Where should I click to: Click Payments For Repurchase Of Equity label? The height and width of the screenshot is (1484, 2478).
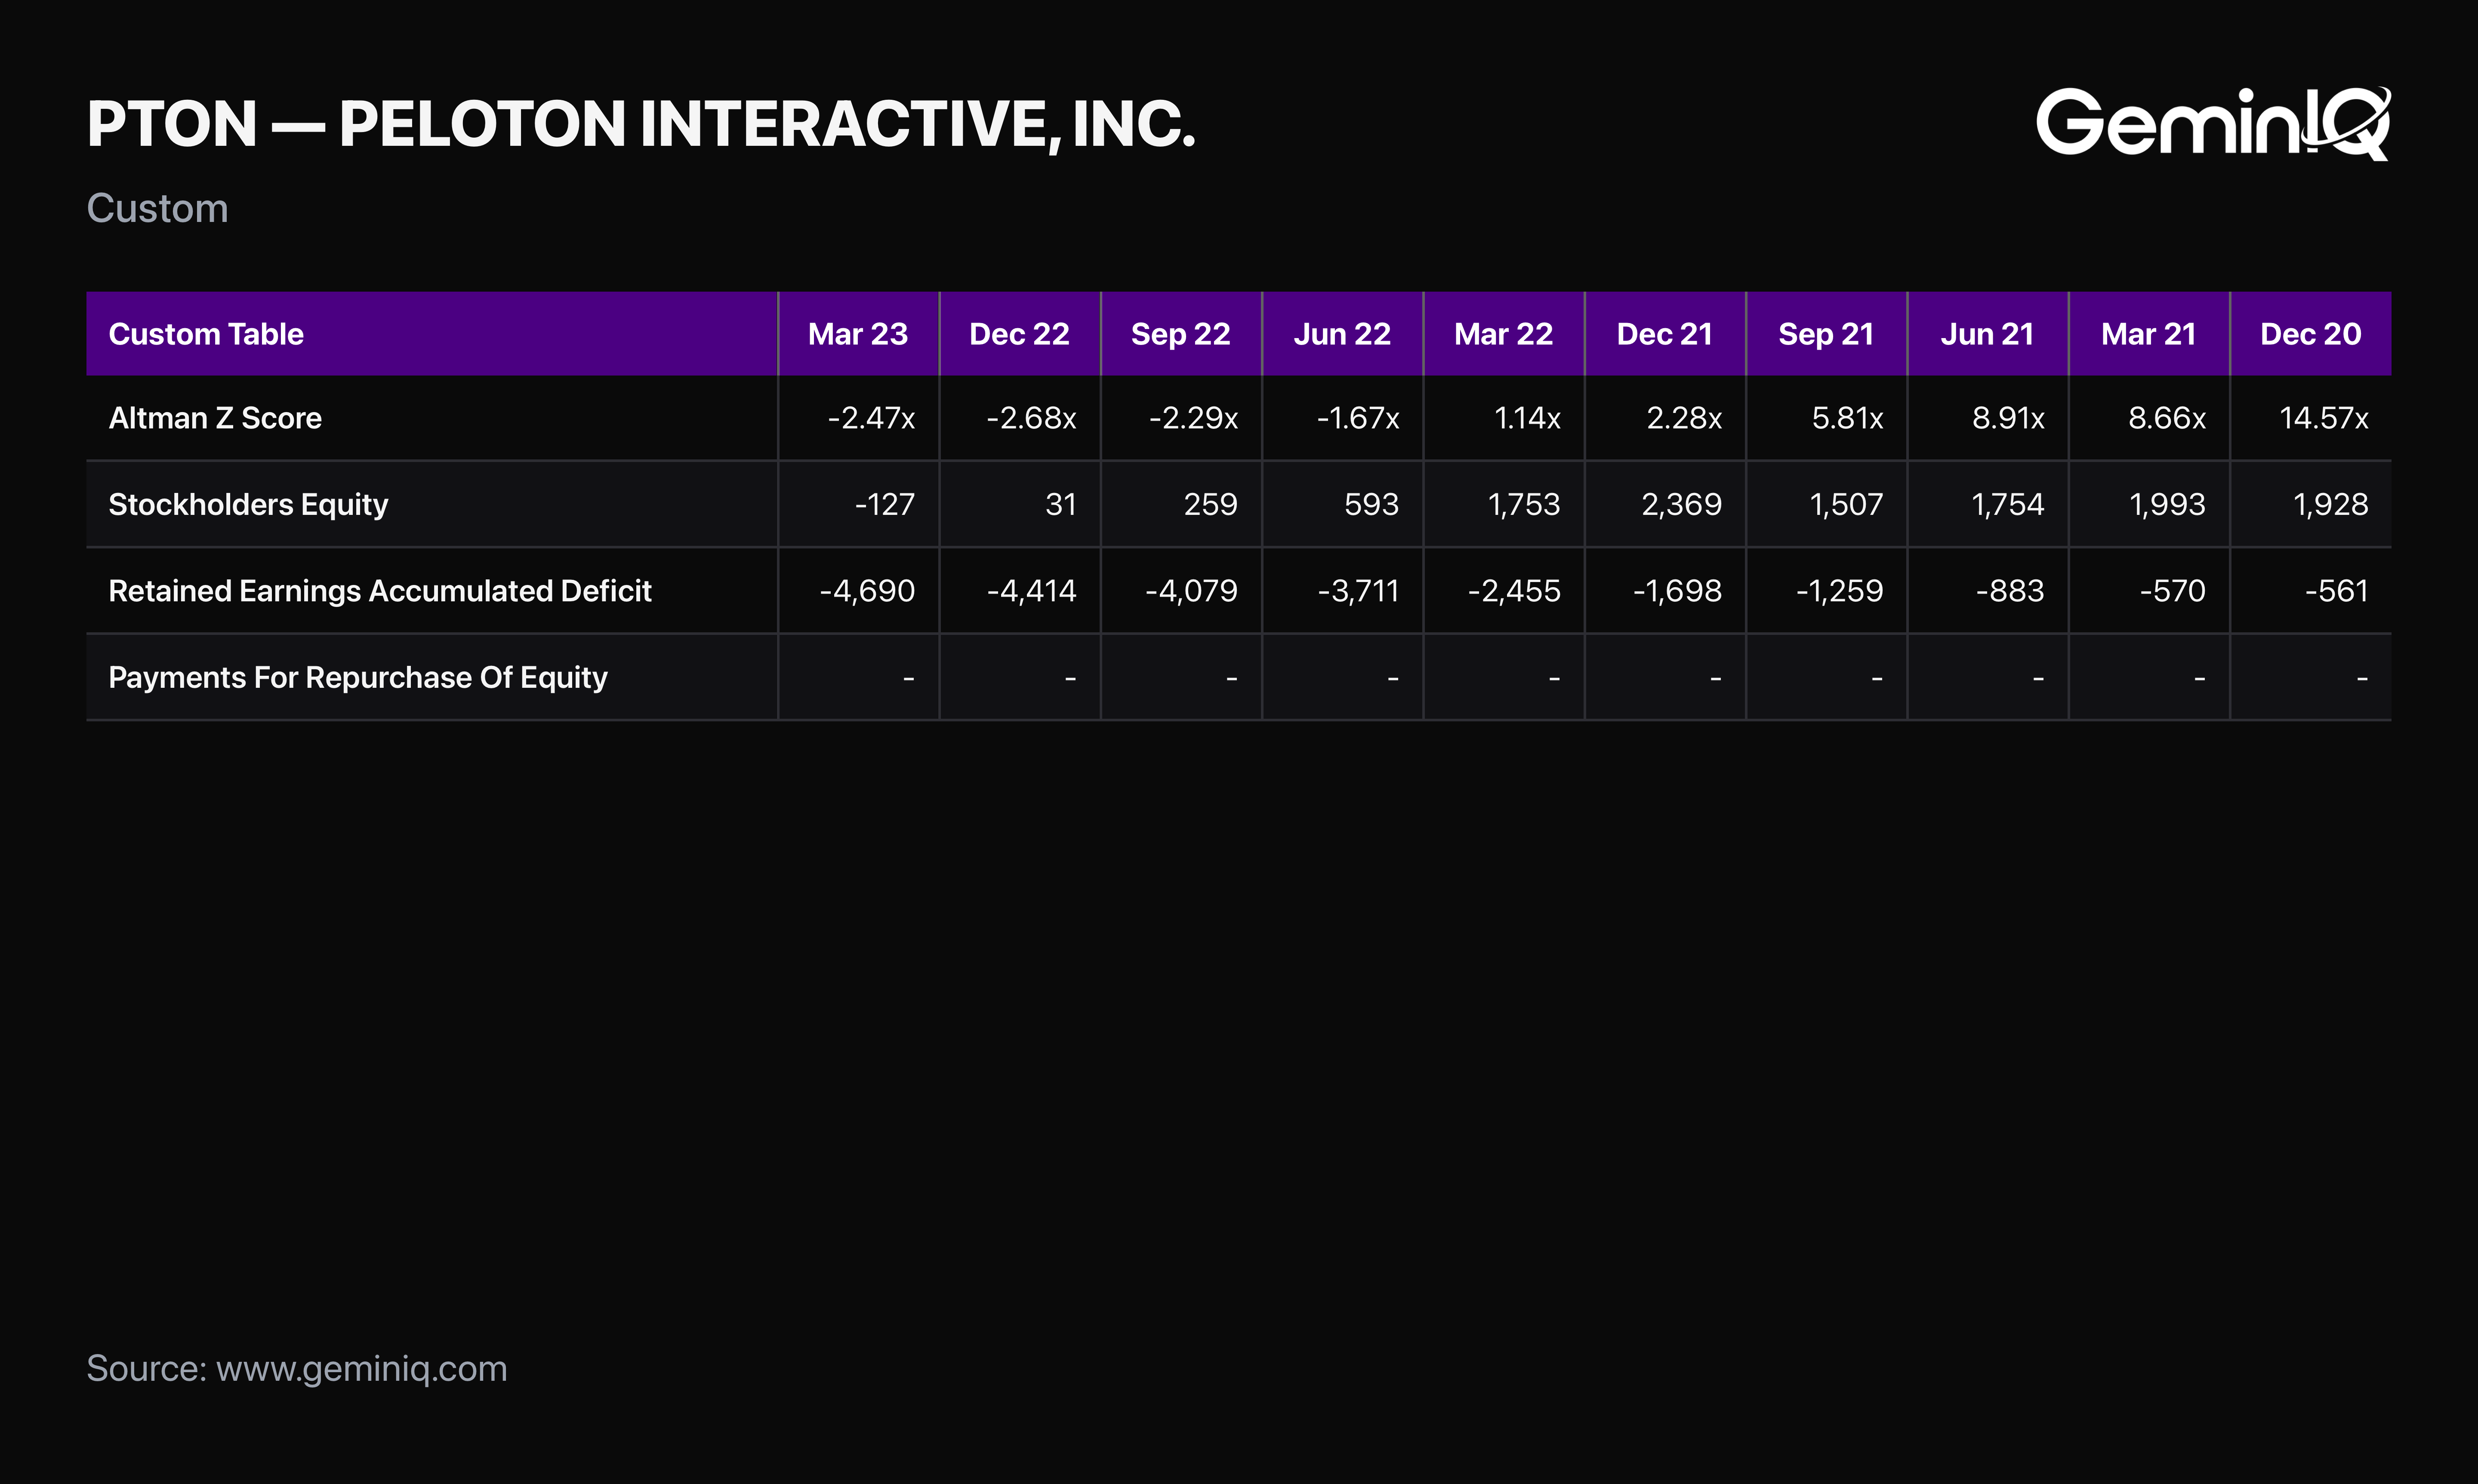[358, 678]
